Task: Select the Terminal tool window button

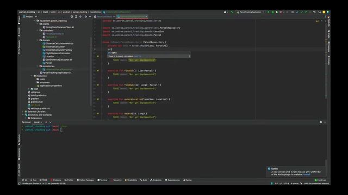Action: coord(102,180)
